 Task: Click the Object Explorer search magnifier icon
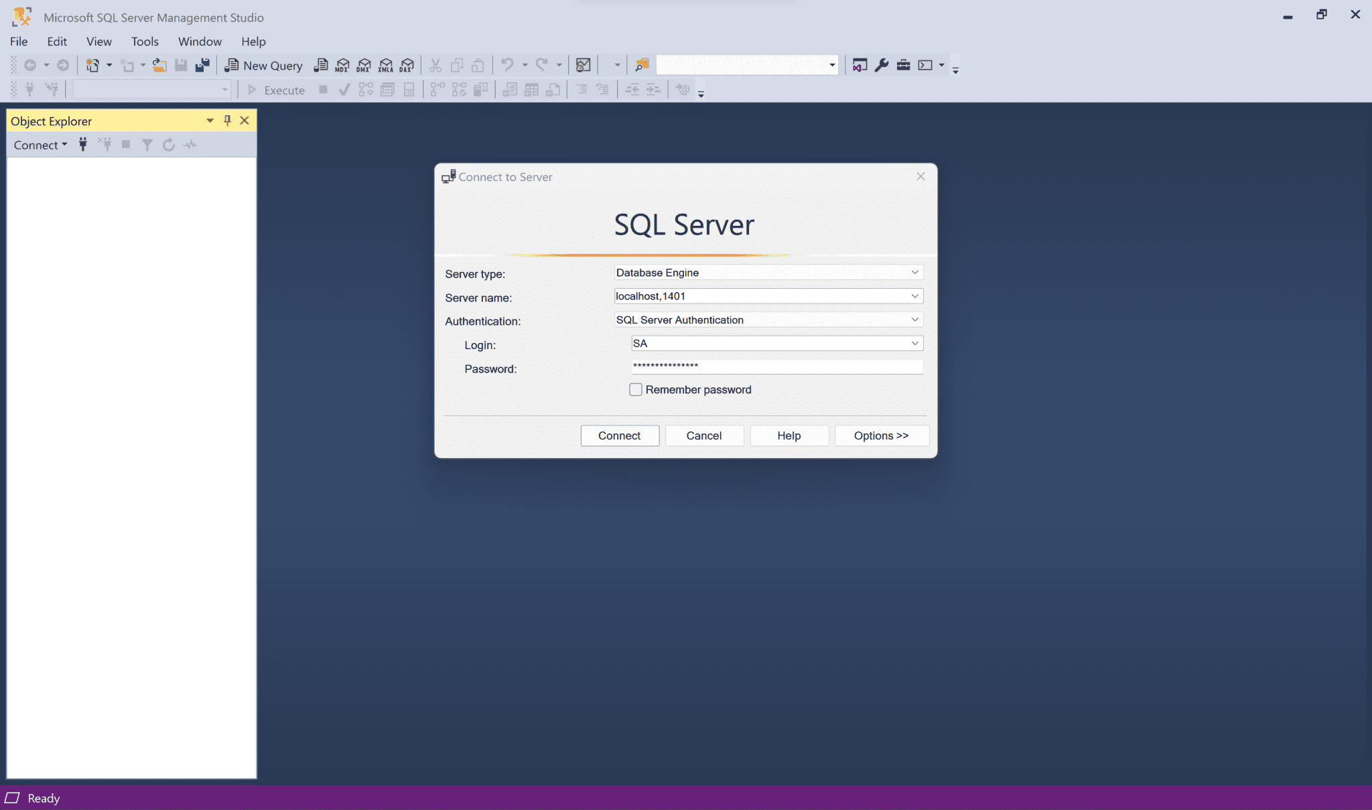pos(642,64)
